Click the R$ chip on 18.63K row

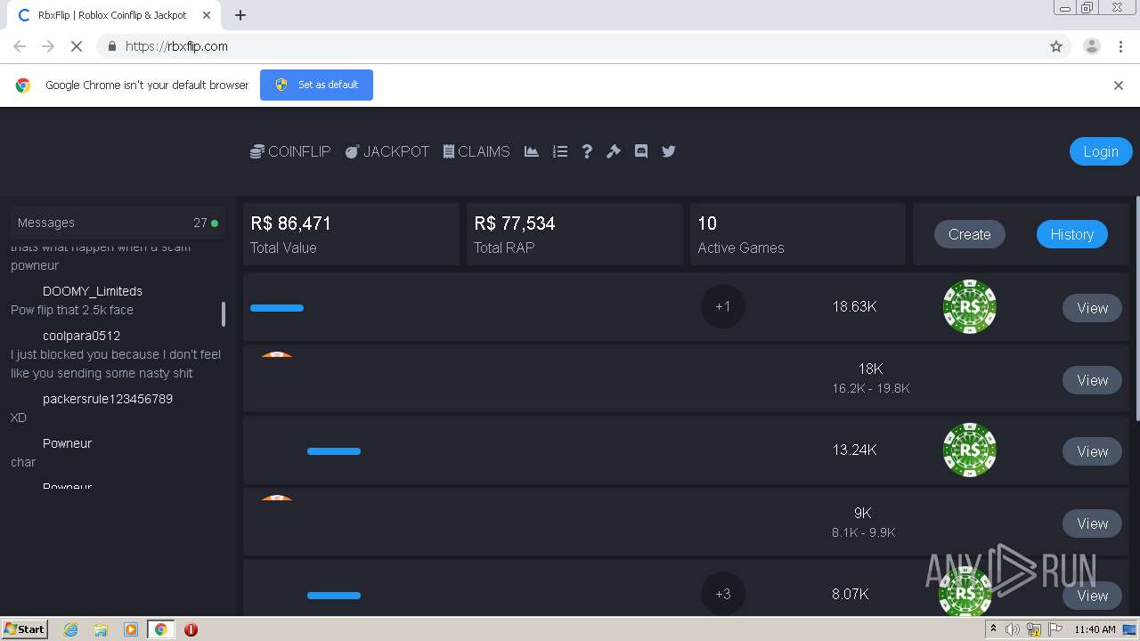970,306
